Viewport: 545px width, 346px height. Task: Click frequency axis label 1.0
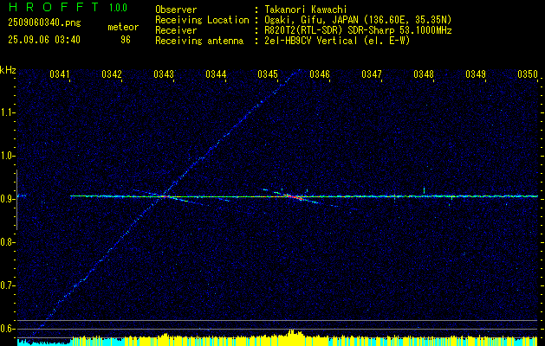(x=7, y=156)
